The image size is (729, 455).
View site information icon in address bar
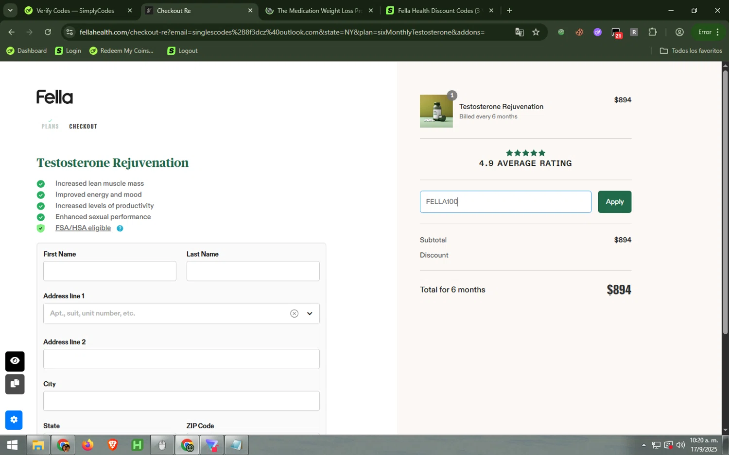(x=69, y=32)
